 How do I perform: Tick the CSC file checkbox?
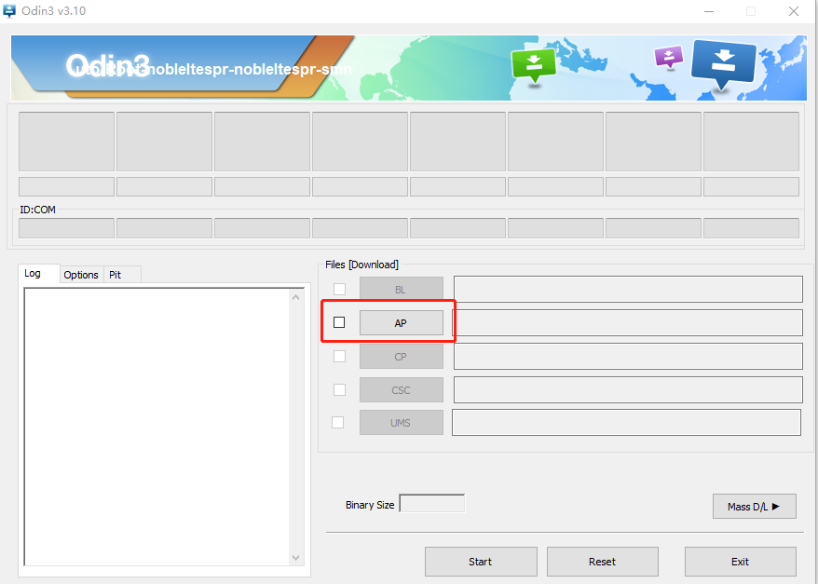pyautogui.click(x=340, y=389)
